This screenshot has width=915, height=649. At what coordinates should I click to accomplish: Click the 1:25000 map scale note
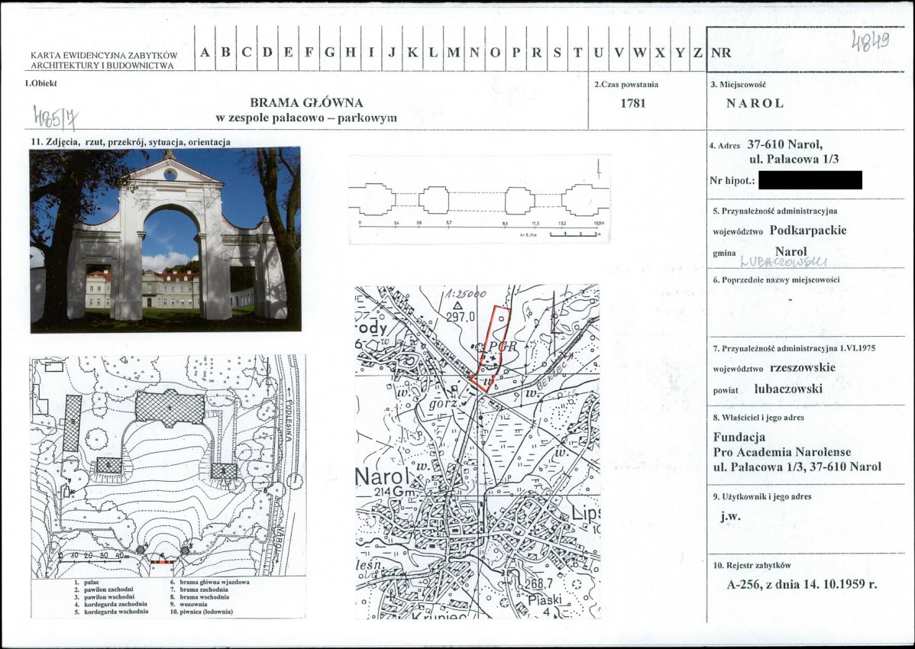coord(465,294)
